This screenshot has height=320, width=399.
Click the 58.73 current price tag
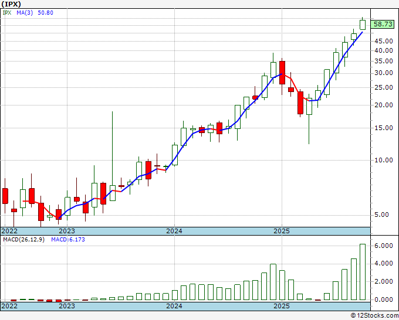tap(383, 24)
